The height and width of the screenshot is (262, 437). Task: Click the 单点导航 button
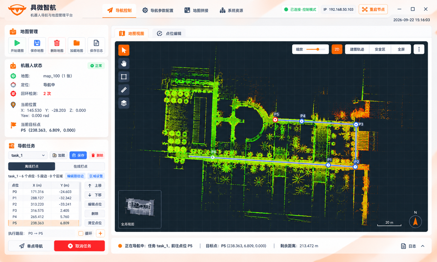point(31,246)
